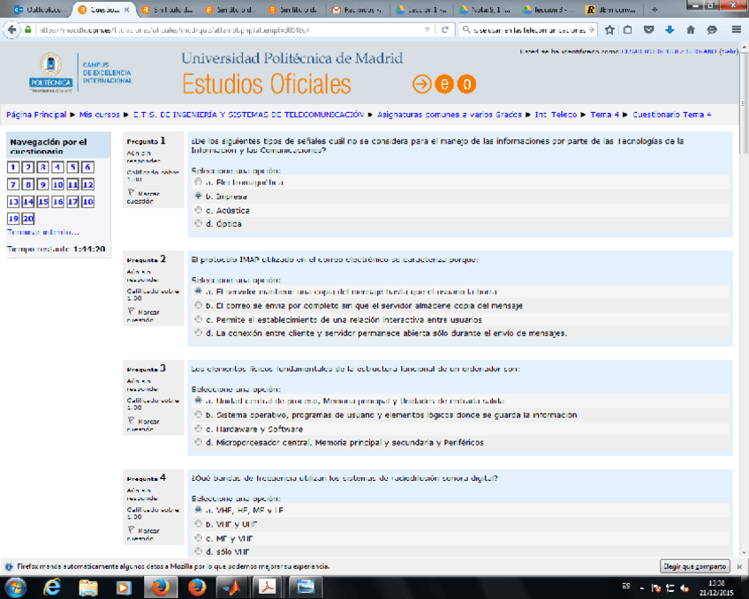Select option c. Acústica in question 1
This screenshot has width=749, height=599.
coord(198,211)
